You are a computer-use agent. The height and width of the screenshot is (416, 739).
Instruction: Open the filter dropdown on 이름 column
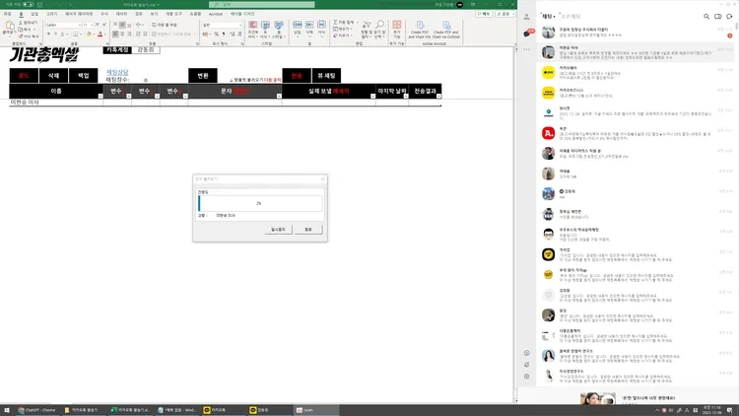[101, 97]
